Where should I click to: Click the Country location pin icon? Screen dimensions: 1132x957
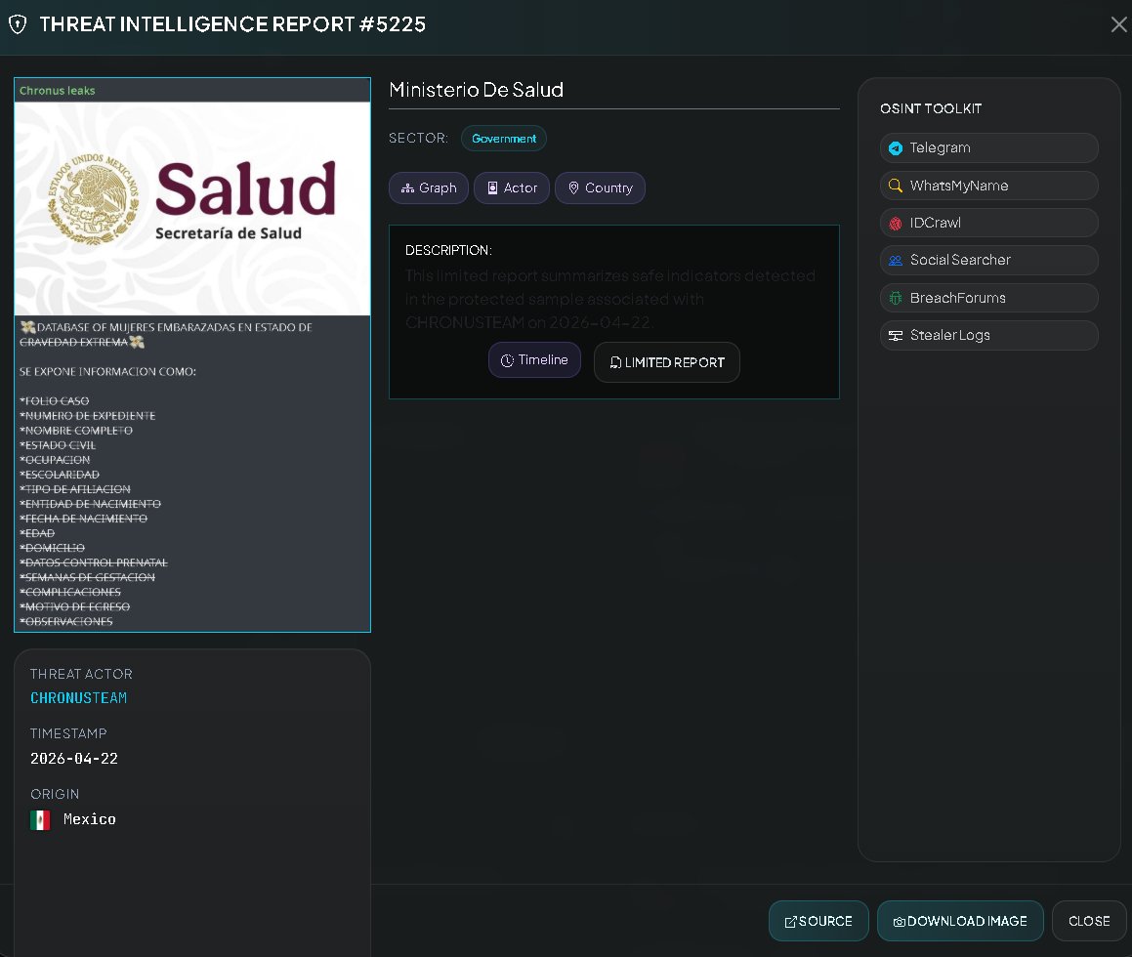573,188
